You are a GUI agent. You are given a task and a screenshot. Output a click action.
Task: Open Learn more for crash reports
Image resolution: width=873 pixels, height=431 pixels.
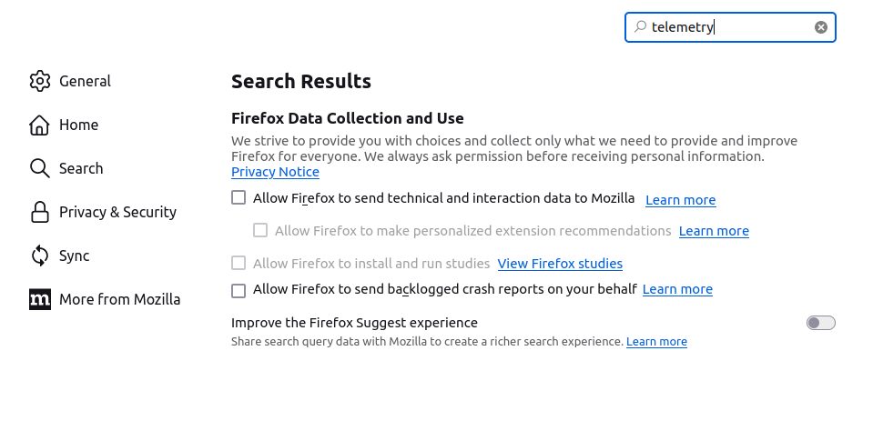coord(677,289)
